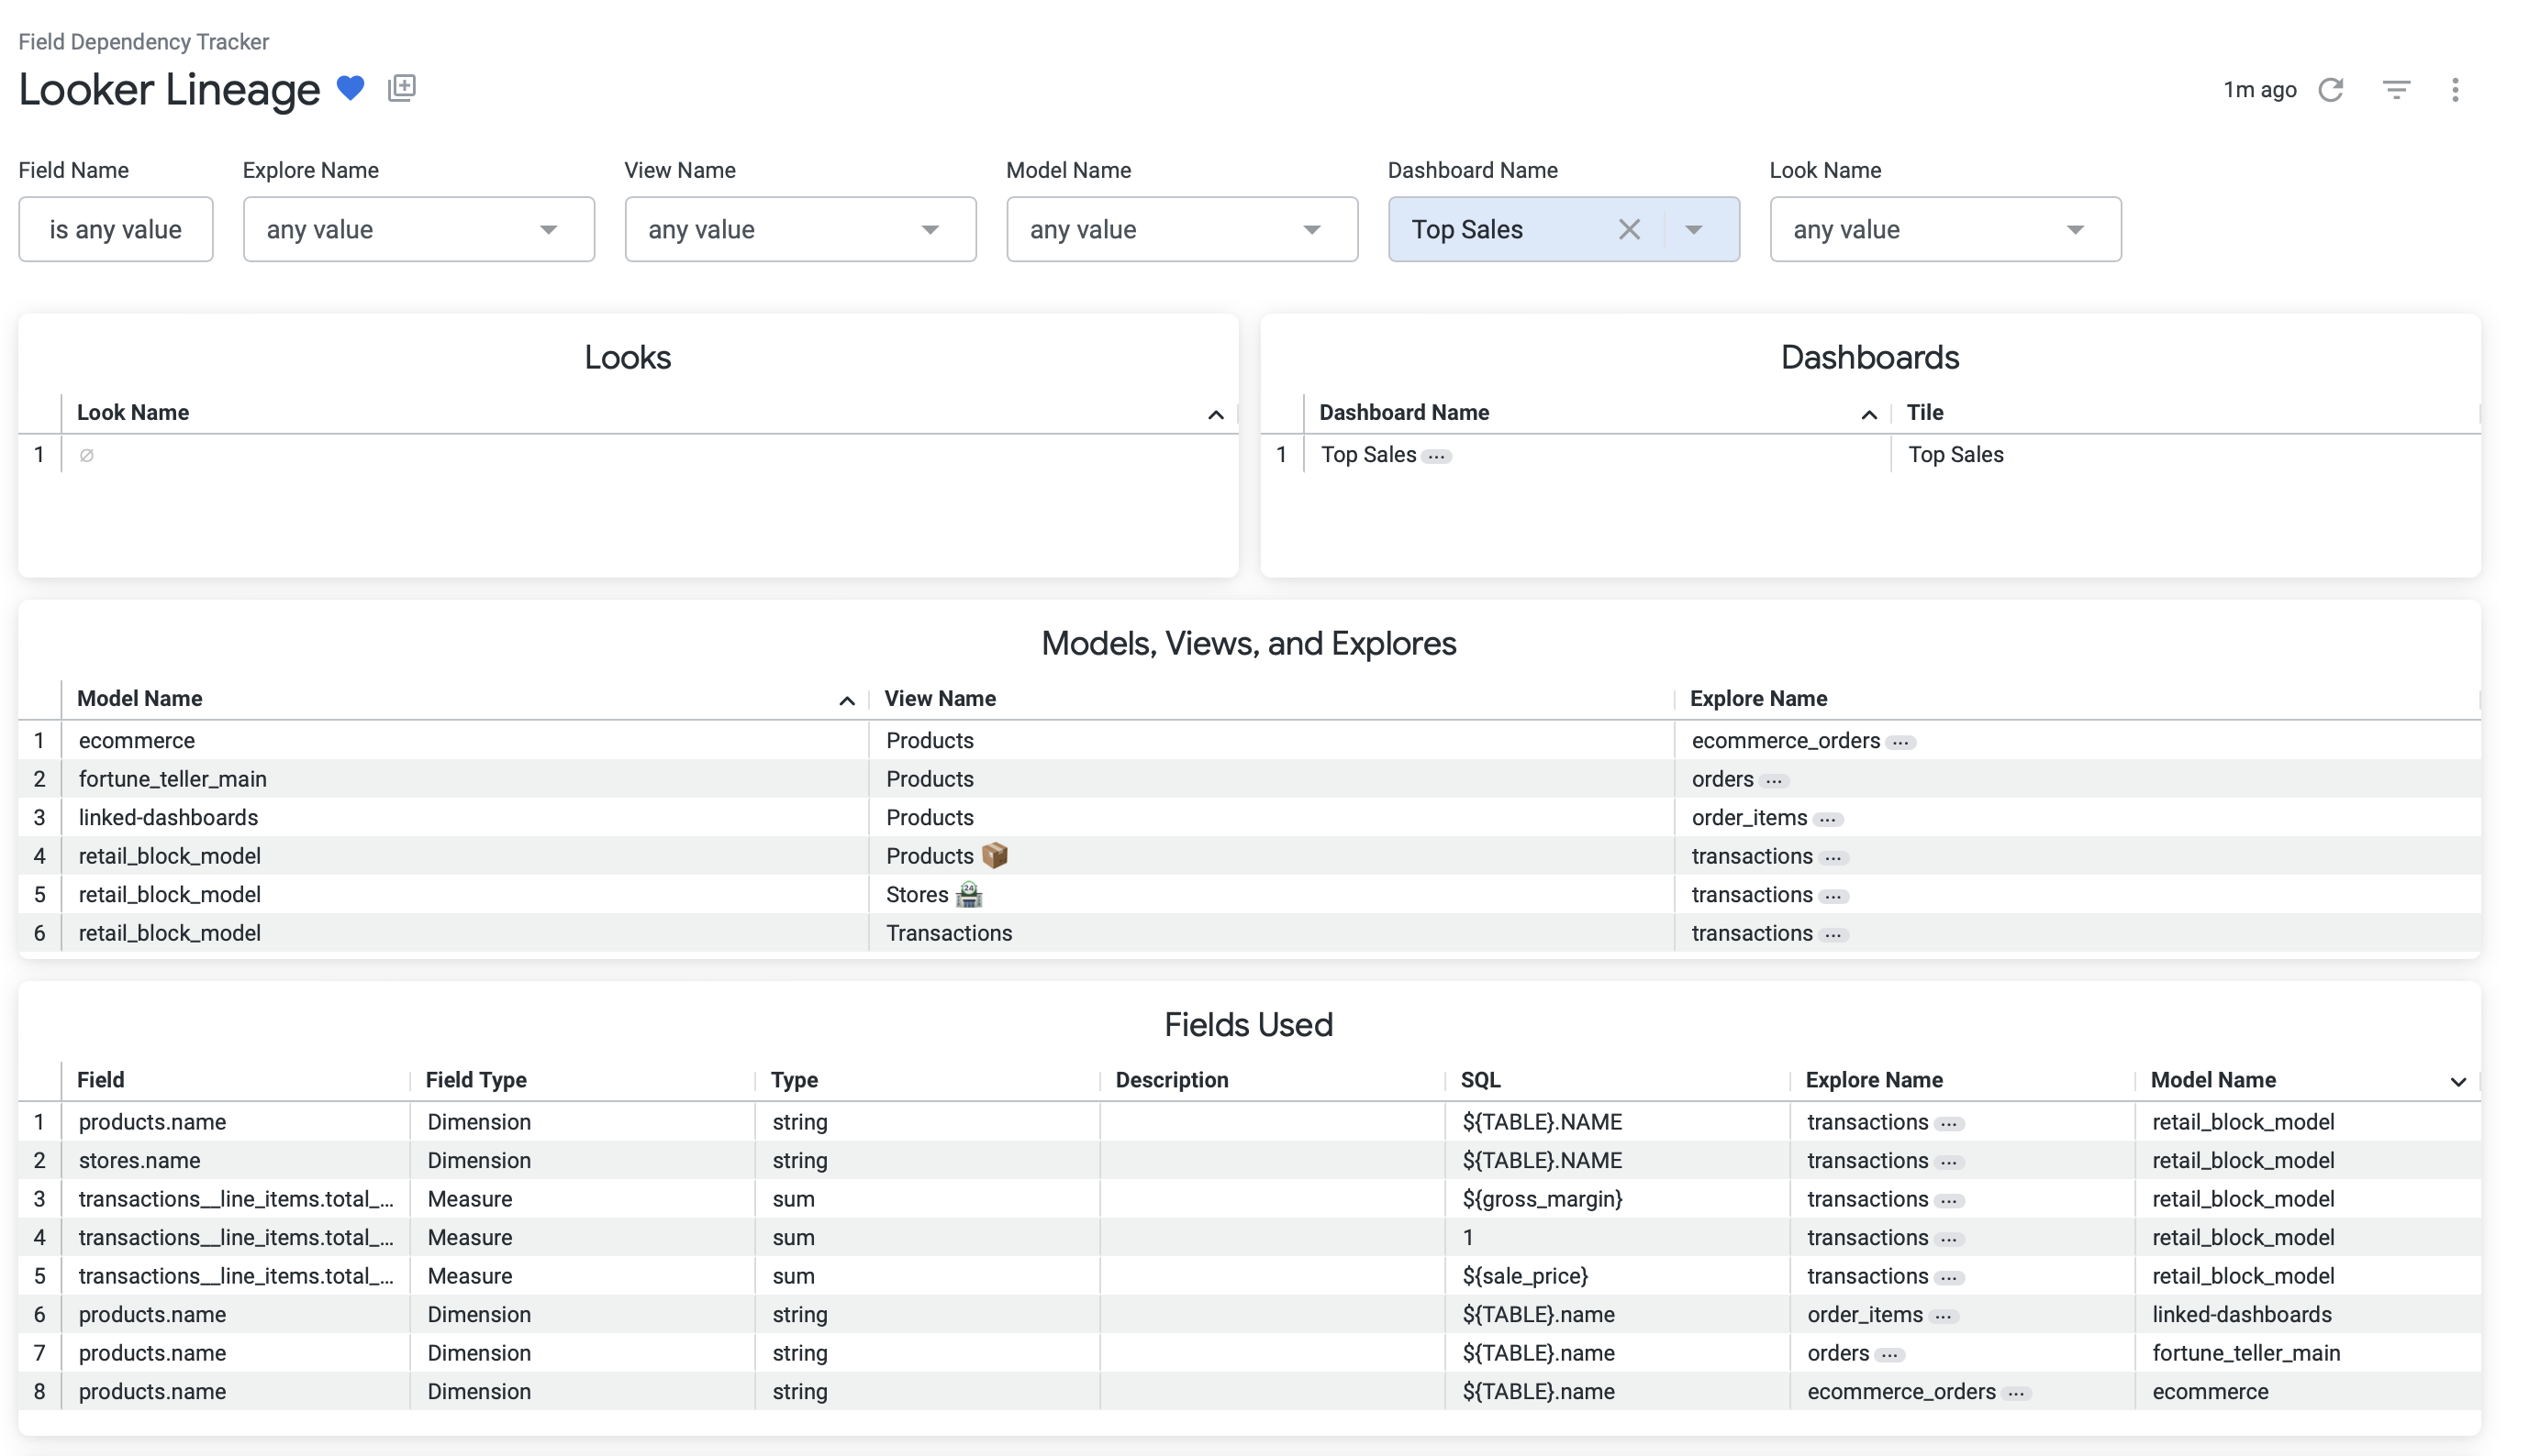2529x1456 pixels.
Task: Click ecommerce_orders in the Explore Name column
Action: pyautogui.click(x=1785, y=741)
